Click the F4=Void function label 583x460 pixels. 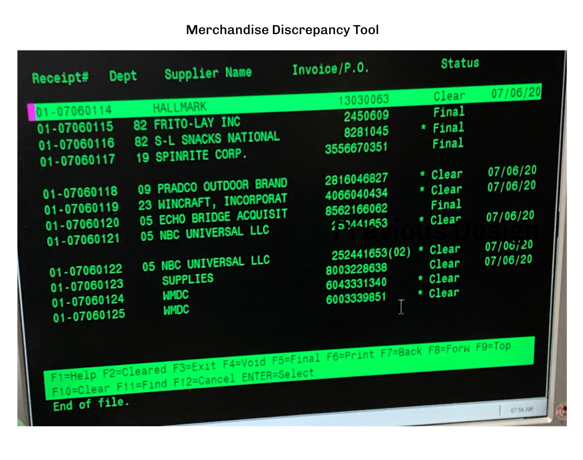click(244, 363)
